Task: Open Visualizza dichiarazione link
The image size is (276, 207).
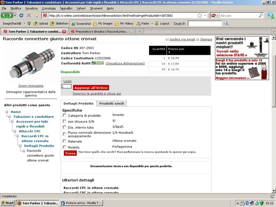Action: [x=125, y=63]
